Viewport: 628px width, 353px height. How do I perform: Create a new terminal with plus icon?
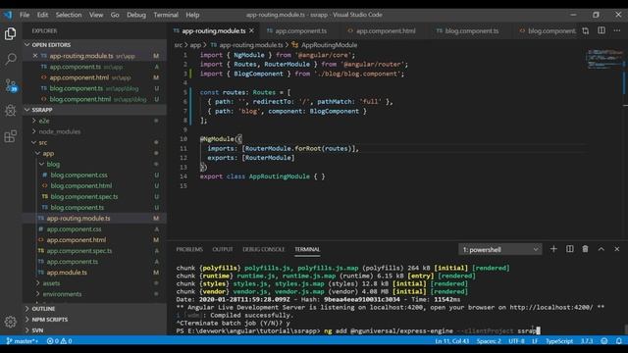coord(553,249)
